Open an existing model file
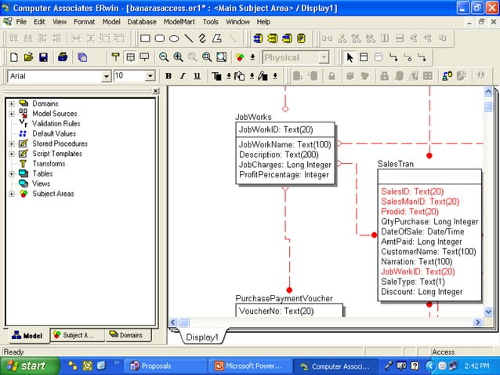Screen dimensions: 500x375 29,57
